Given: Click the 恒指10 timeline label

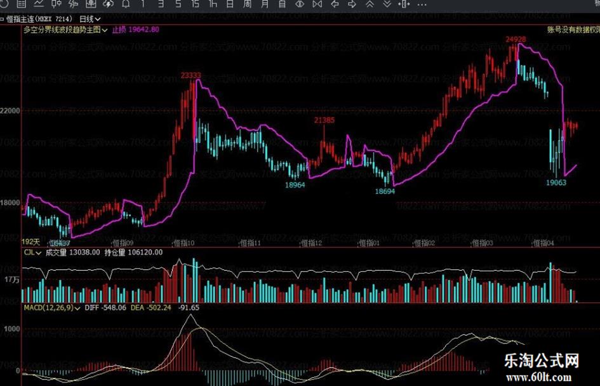Looking at the screenshot, I should click(x=184, y=243).
